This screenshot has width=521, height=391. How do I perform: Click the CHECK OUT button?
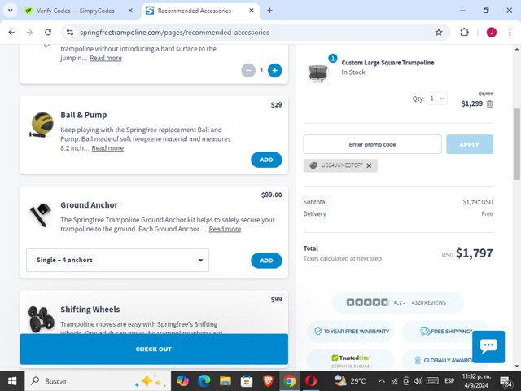point(154,349)
